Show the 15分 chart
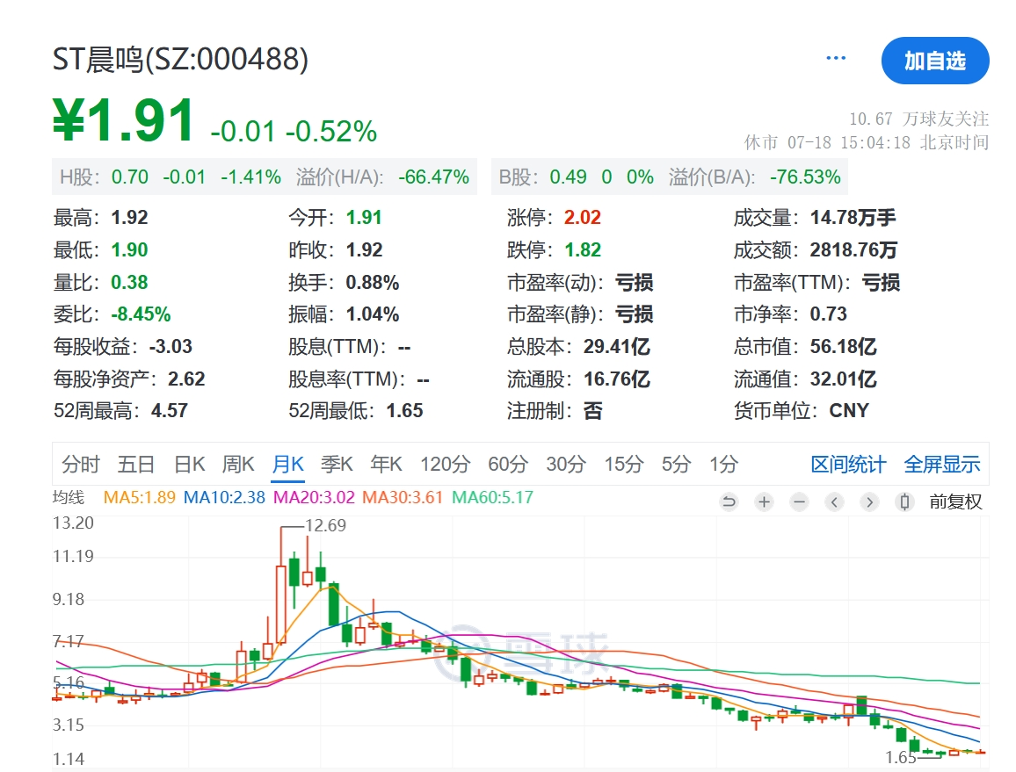The image size is (1016, 772). coord(624,465)
